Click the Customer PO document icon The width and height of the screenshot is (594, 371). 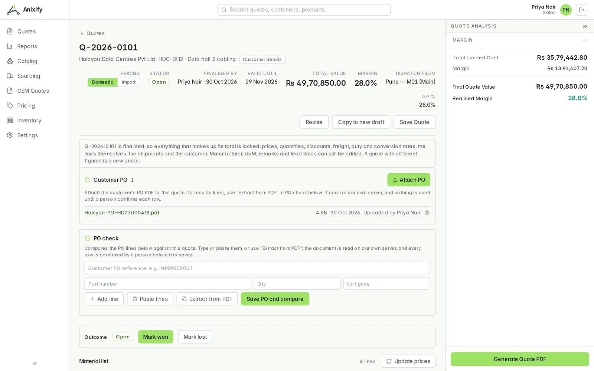tap(88, 180)
